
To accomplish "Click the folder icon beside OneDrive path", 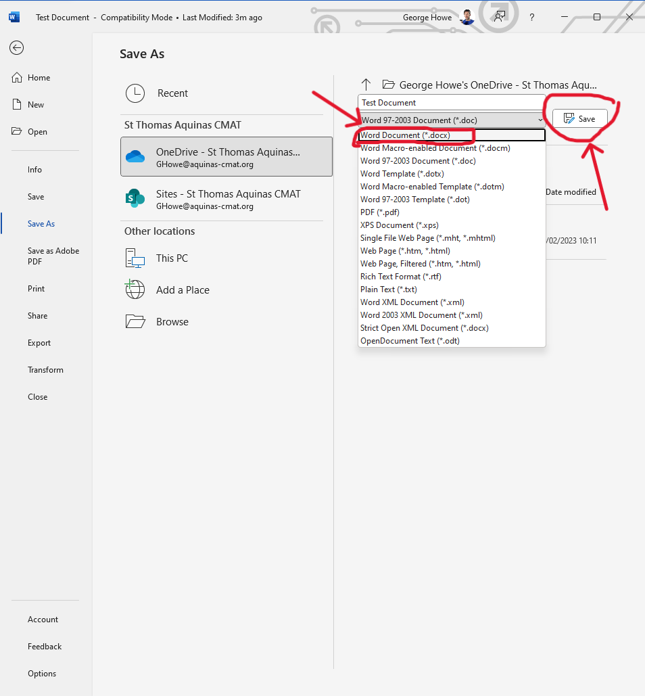I will click(389, 85).
